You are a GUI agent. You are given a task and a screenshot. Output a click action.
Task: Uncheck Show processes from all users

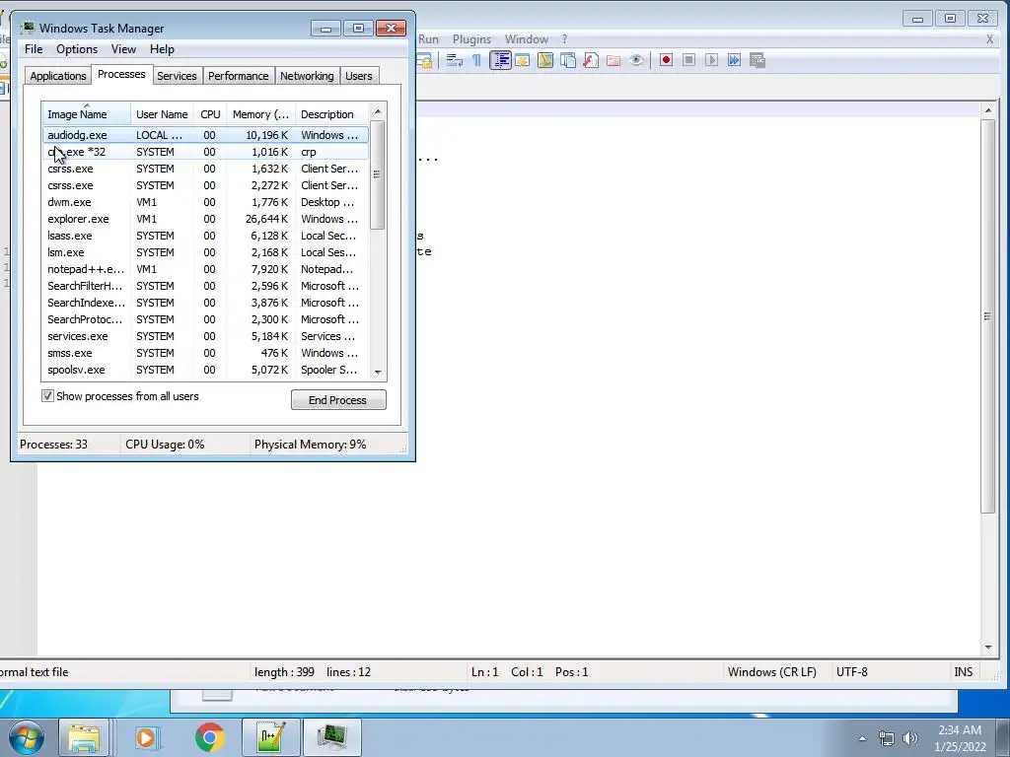47,396
